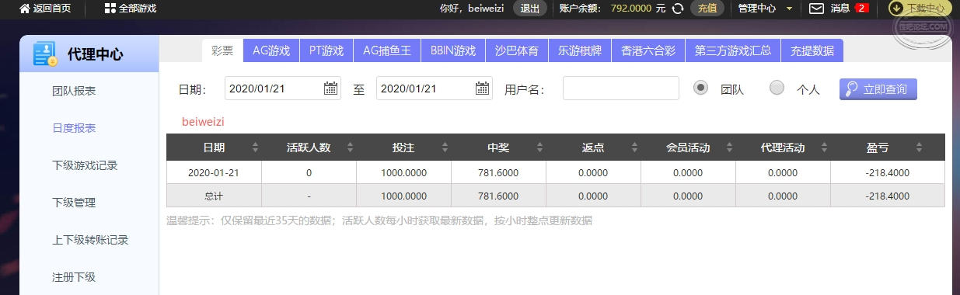The width and height of the screenshot is (960, 295).
Task: Click 1000.0000 in the 2020-01-21 row
Action: 403,173
